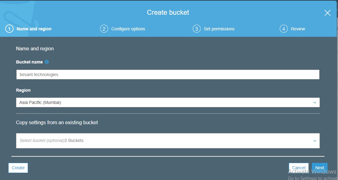Expand the chevron on the Select bucket field
The width and height of the screenshot is (338, 180).
pos(315,141)
